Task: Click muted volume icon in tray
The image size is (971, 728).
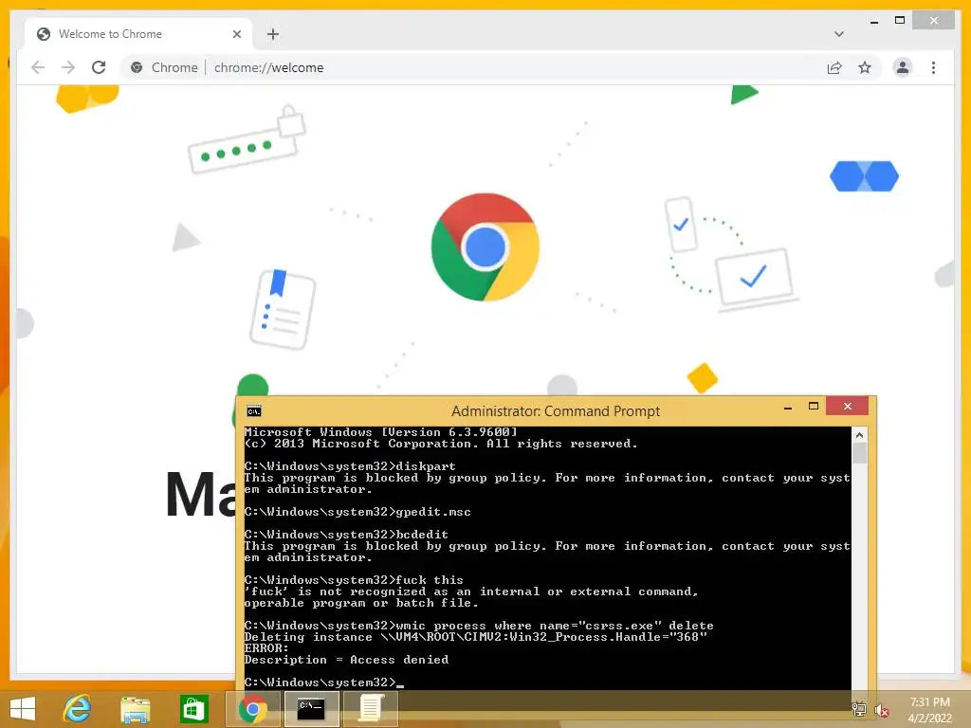Action: click(x=882, y=710)
